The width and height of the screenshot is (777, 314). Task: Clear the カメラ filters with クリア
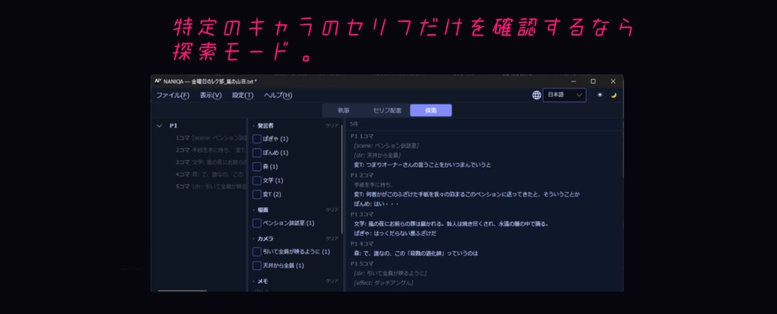pos(332,239)
